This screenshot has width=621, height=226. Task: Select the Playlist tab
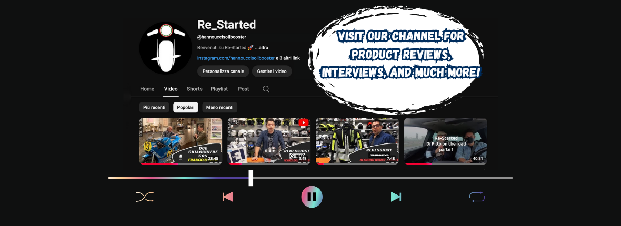tap(219, 89)
